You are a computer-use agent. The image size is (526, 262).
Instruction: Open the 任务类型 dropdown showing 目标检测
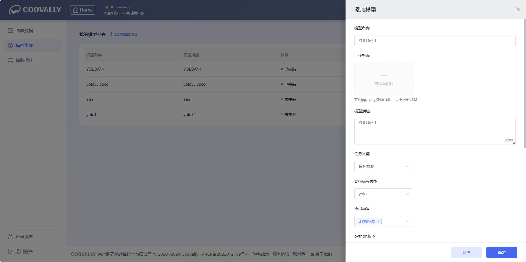point(383,166)
